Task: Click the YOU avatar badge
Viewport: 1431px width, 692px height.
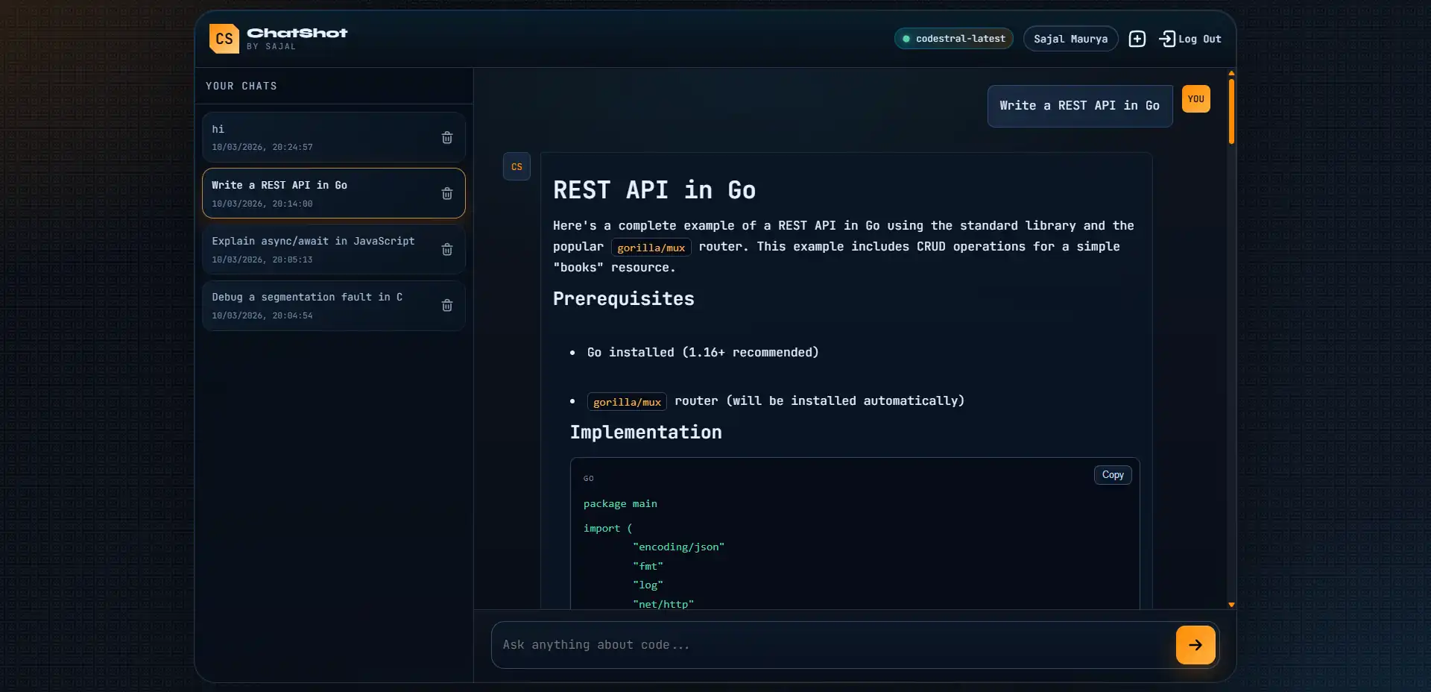Action: [1195, 99]
